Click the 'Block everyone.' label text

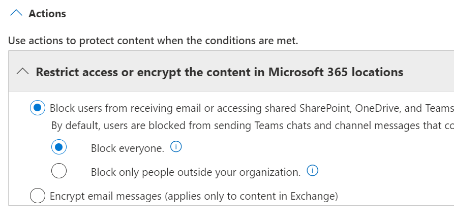127,148
